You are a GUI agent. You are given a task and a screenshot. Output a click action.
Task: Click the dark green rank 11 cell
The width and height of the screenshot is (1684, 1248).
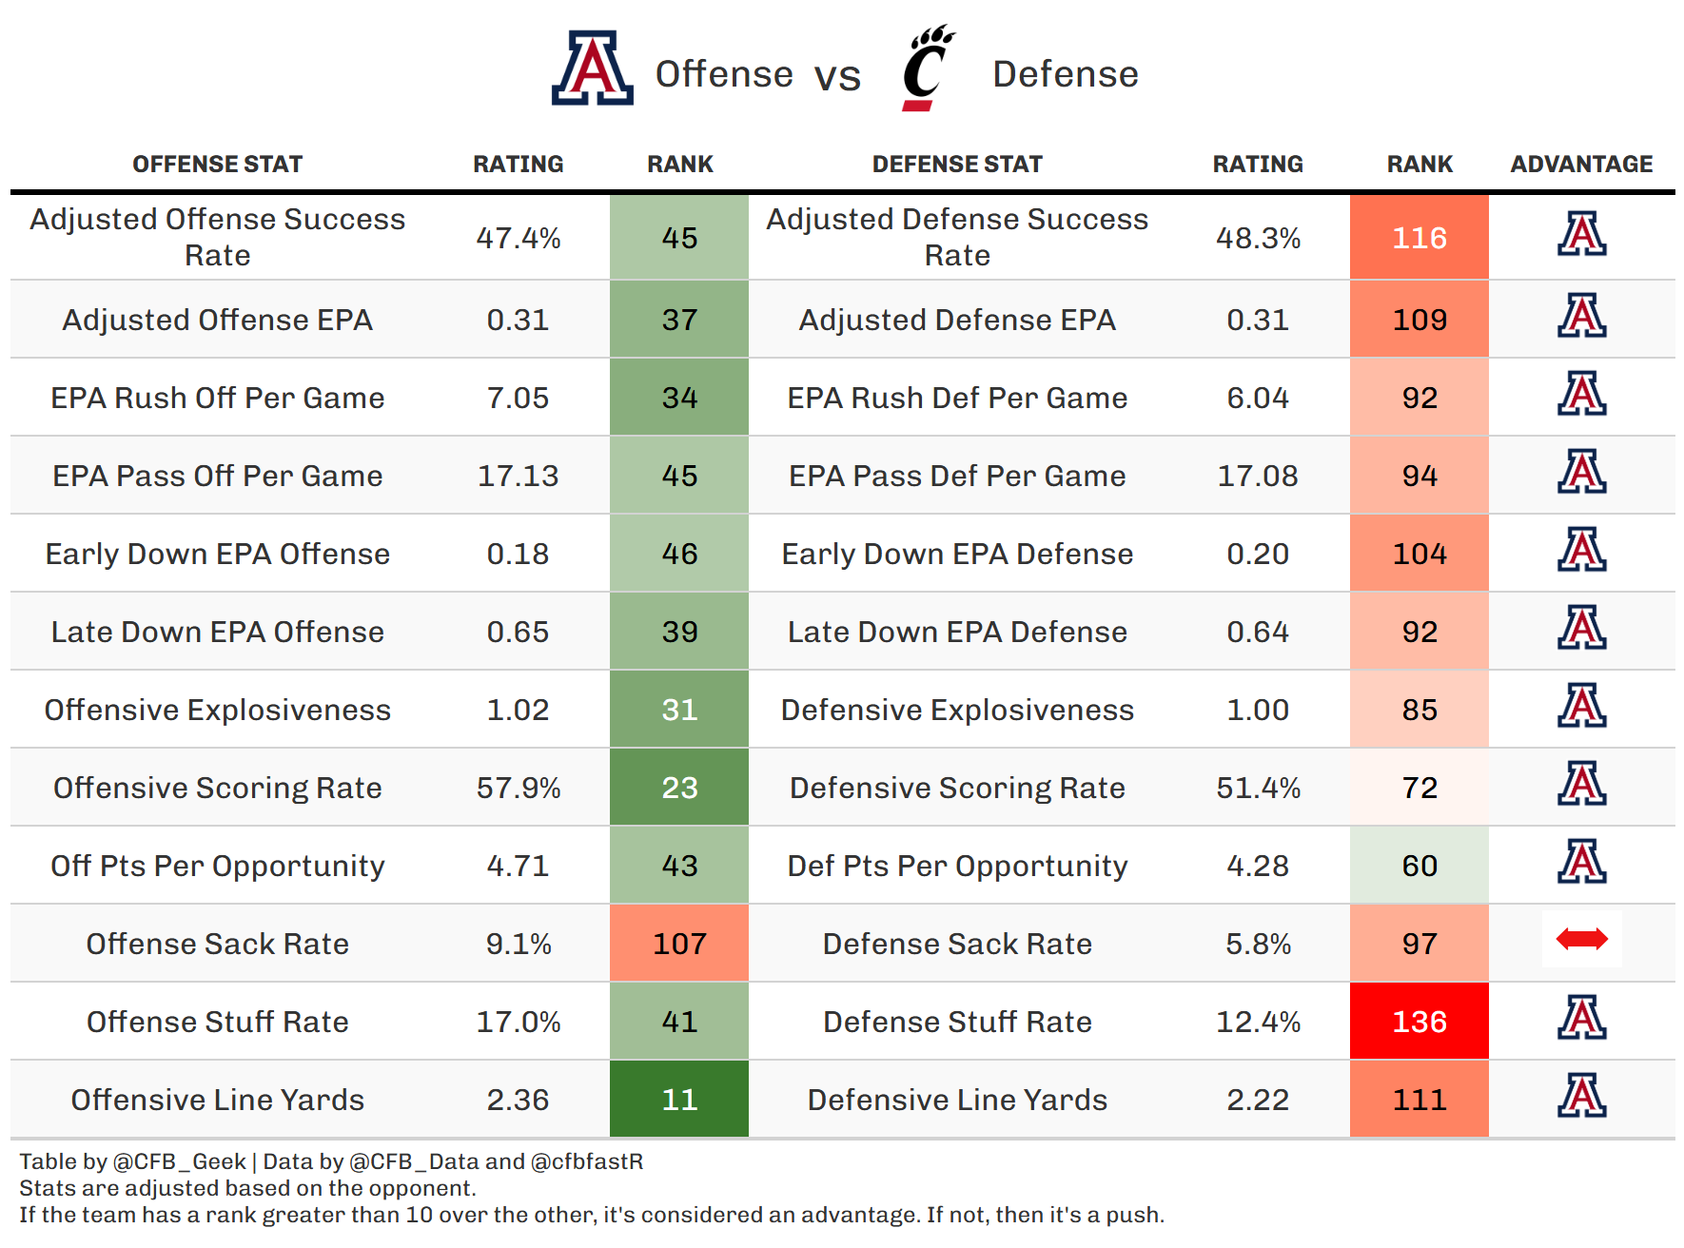679,1100
